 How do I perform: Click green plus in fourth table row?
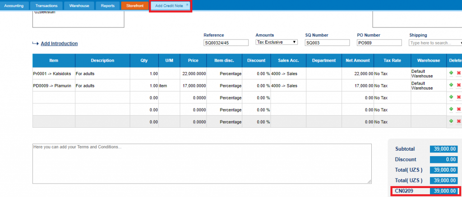451,109
